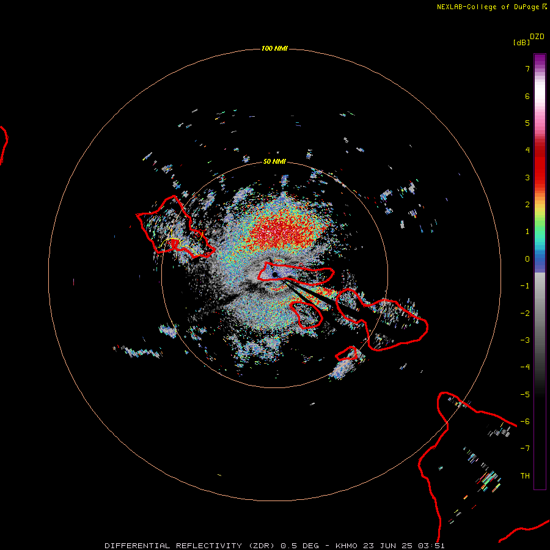Viewport: 550px width, 550px height.
Task: Click the black radar site dot at center
Action: pos(275,274)
